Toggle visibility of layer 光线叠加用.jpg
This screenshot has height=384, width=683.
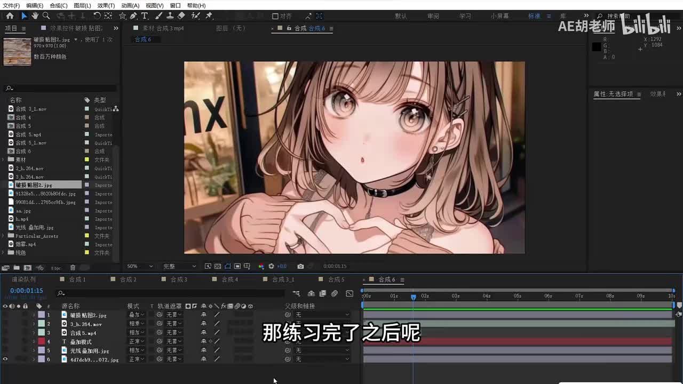point(5,350)
